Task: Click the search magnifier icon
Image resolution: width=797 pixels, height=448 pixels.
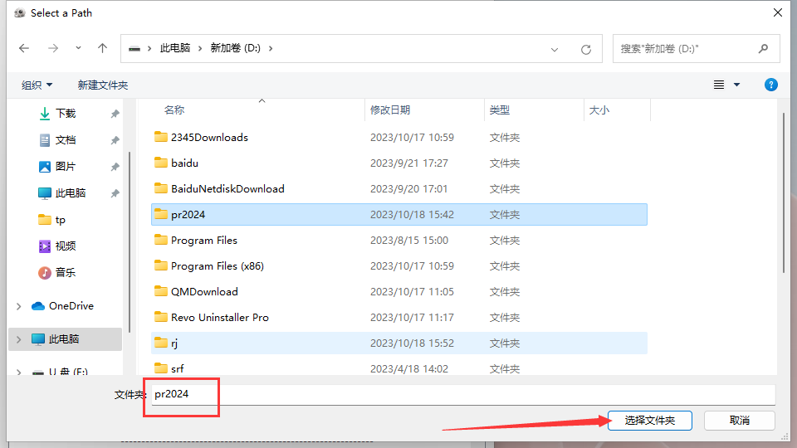Action: click(763, 49)
